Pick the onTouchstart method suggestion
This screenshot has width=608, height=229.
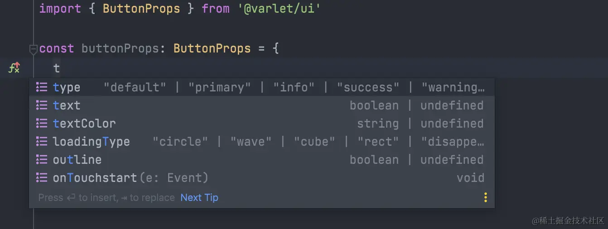pyautogui.click(x=262, y=177)
